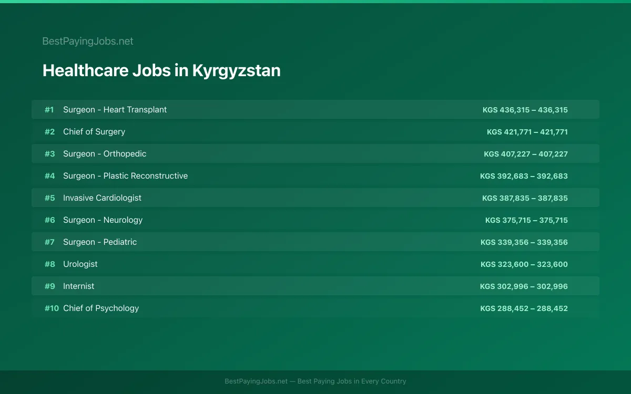Click the #2 rank number
631x394 pixels.
tap(49, 132)
